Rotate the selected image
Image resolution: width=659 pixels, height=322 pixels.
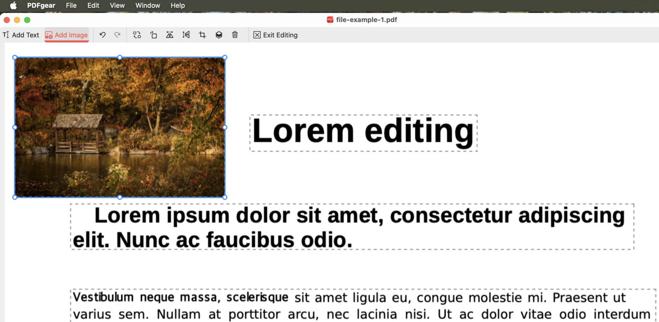pos(153,35)
